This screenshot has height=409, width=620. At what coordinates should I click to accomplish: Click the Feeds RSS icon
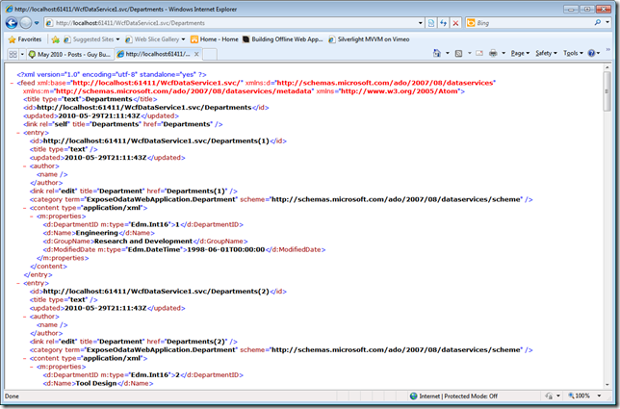coord(458,53)
